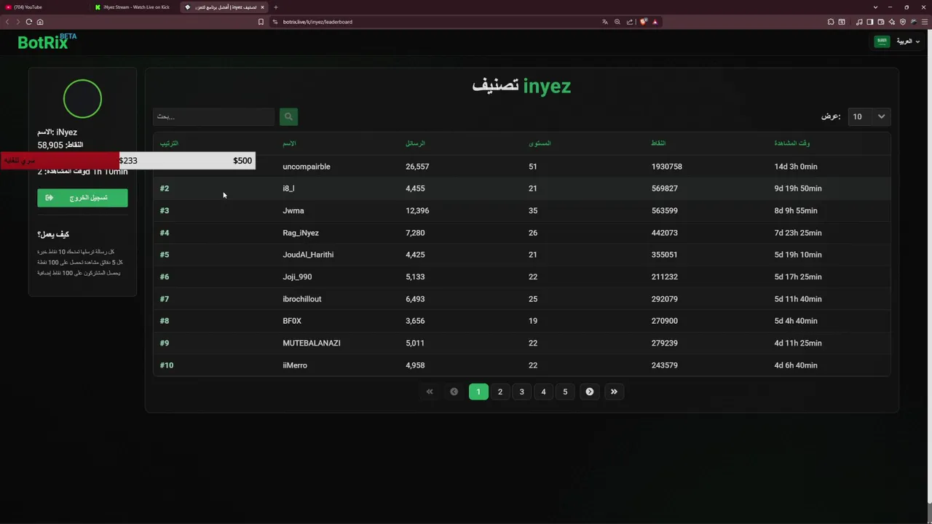Click rank label #10

pyautogui.click(x=167, y=365)
